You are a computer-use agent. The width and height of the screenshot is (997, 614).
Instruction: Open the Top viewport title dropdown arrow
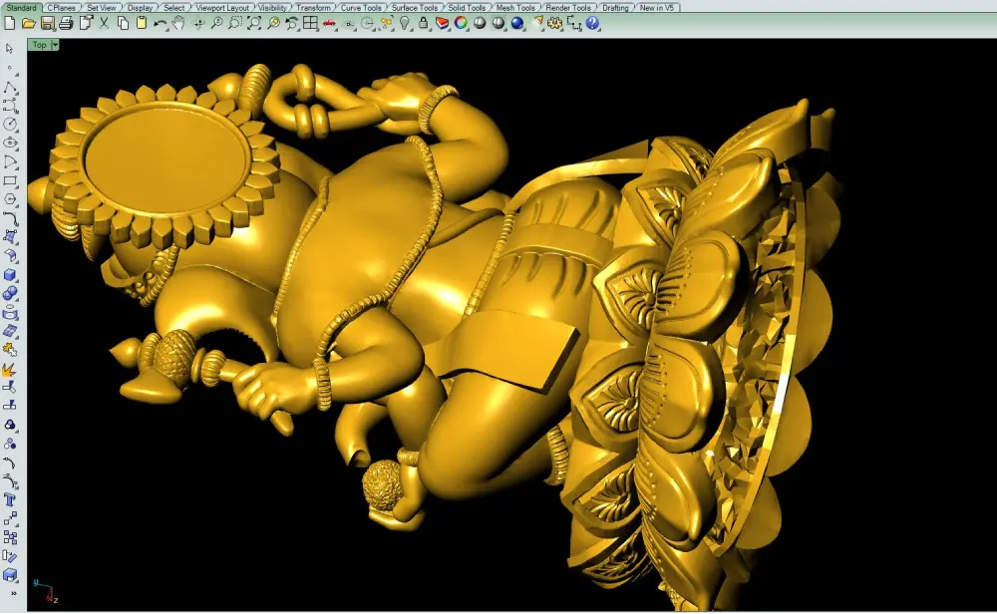[x=55, y=45]
